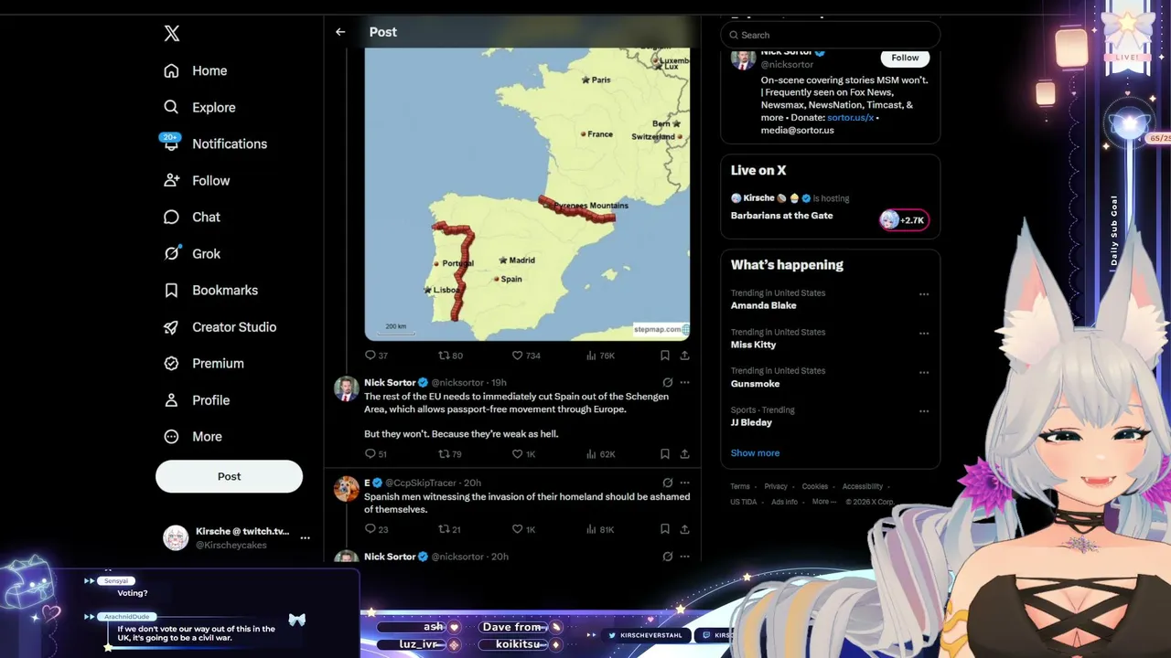View analytics showing 81K views
The height and width of the screenshot is (658, 1171).
point(599,529)
